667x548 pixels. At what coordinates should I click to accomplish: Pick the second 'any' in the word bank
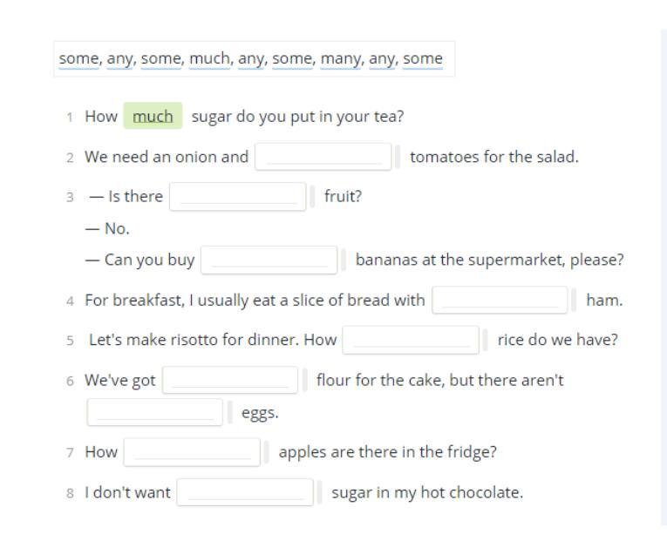(251, 58)
